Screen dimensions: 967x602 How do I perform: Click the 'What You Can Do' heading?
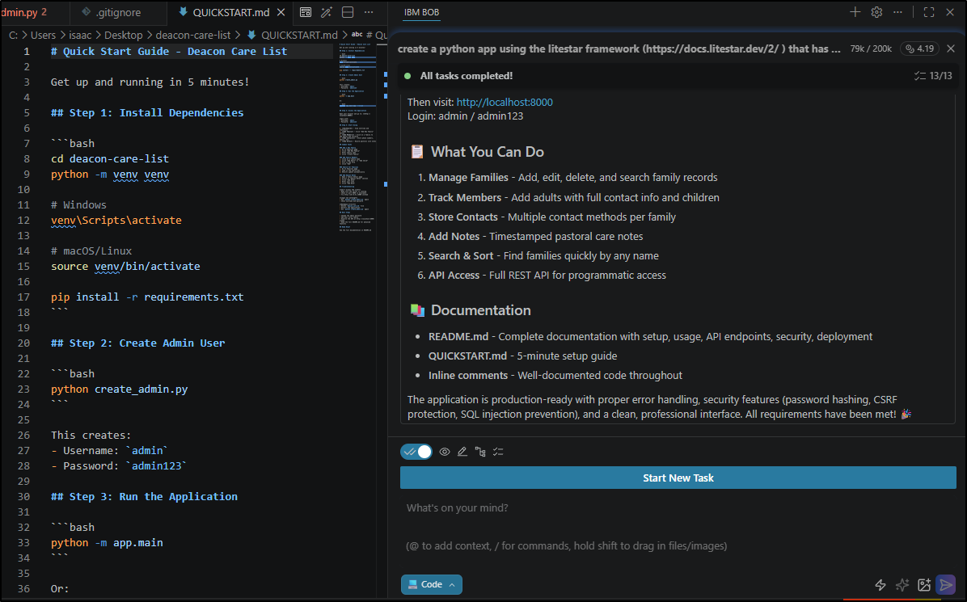tap(488, 152)
